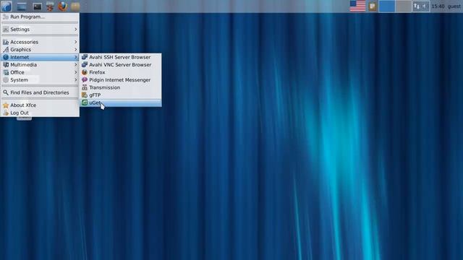Open the Graphics submenu
This screenshot has height=260, width=463.
tap(40, 50)
